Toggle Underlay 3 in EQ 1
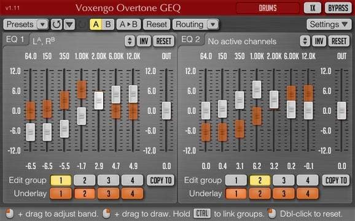 pos(109,193)
